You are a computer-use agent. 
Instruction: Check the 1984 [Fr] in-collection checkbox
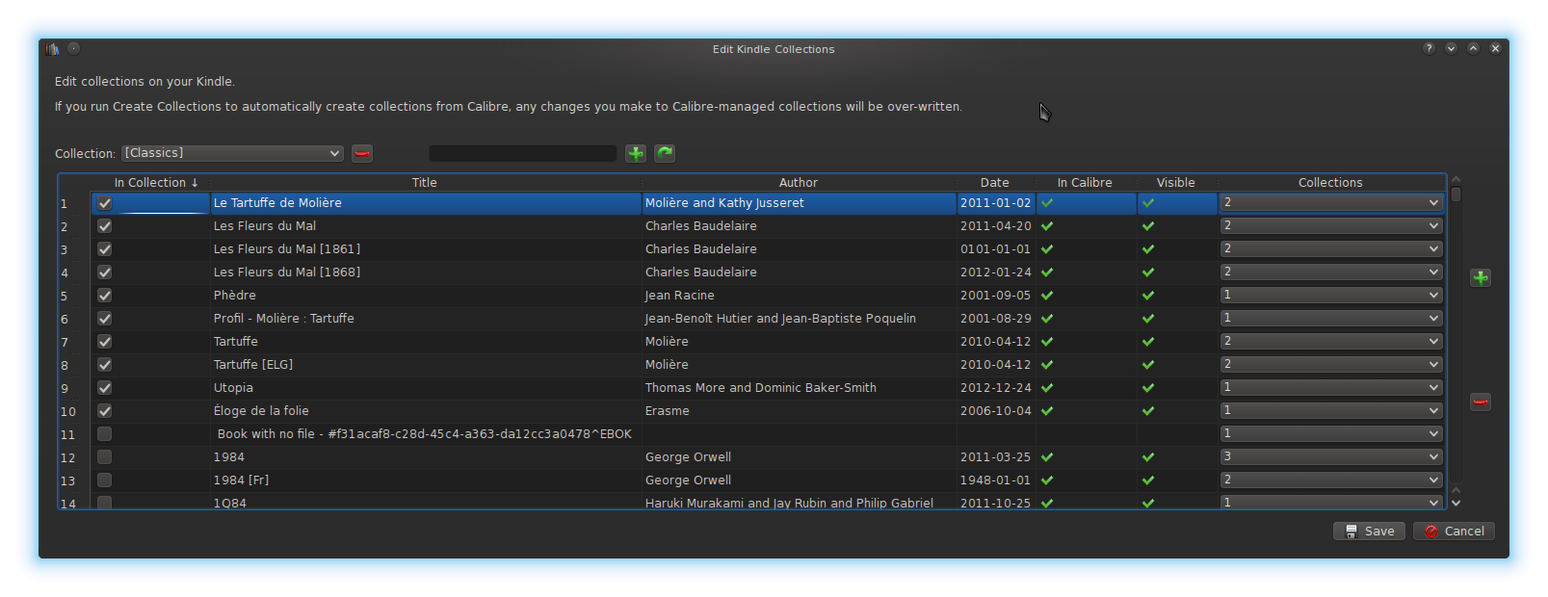tap(105, 480)
